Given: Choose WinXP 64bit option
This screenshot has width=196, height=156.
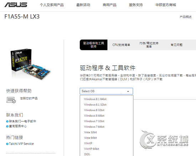Looking at the screenshot, I should [x=92, y=149].
